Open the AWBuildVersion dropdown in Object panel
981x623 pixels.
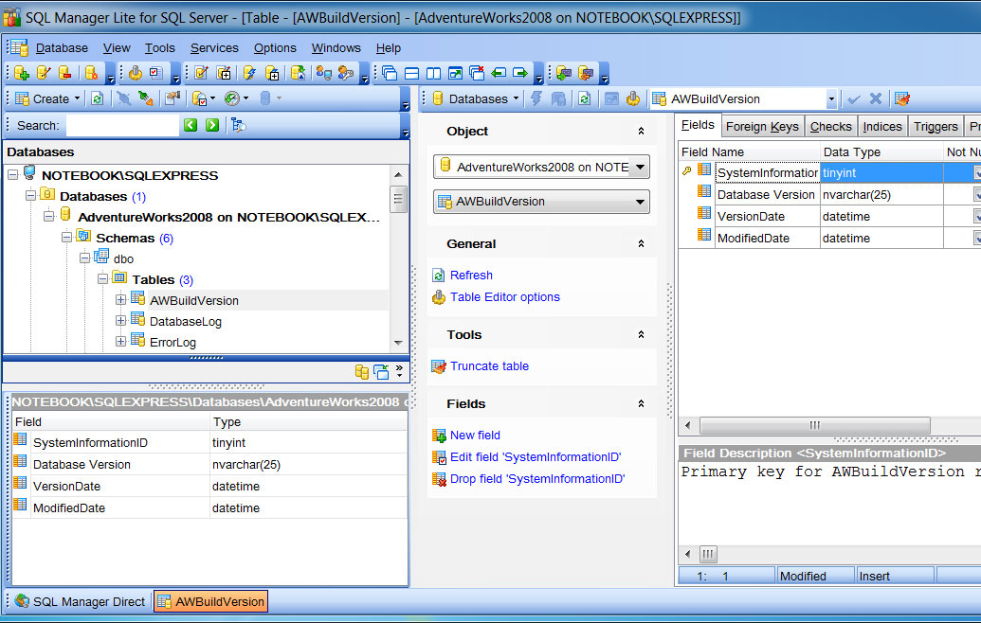(x=541, y=202)
